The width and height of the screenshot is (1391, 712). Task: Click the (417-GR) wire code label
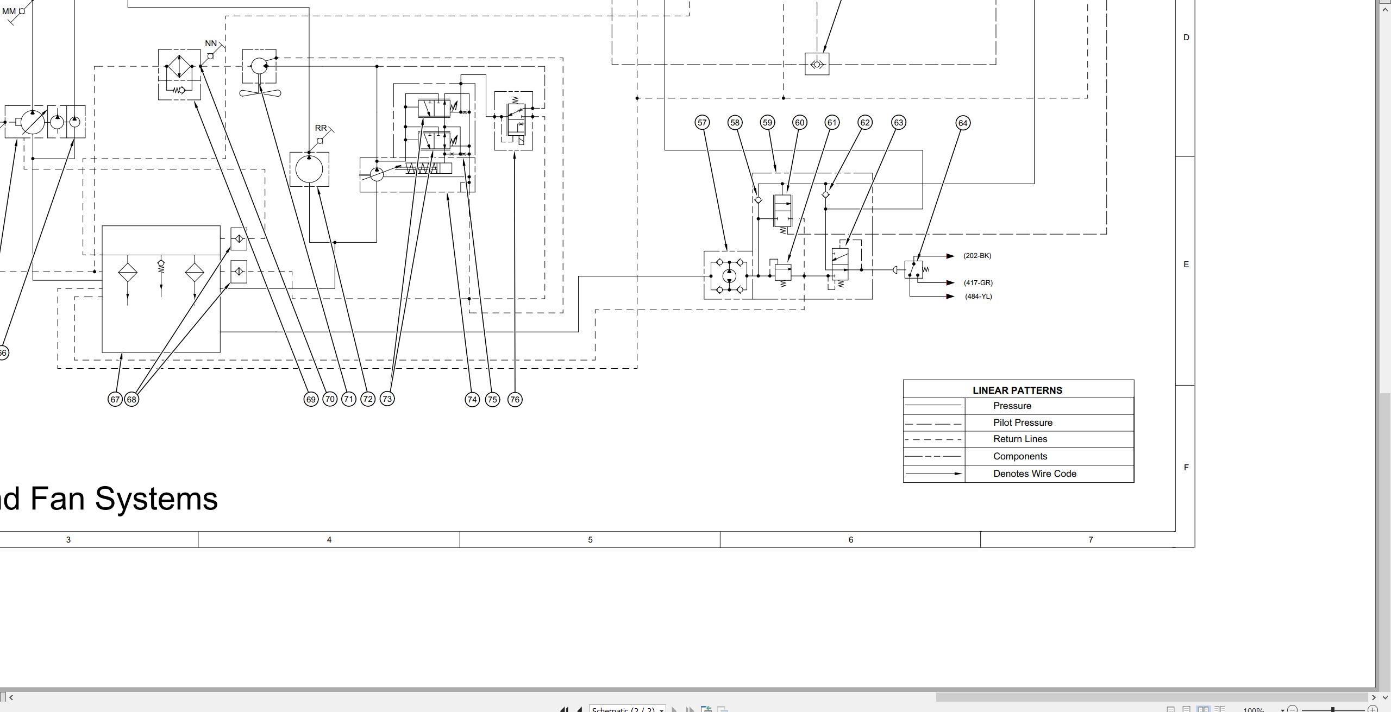[x=978, y=283]
